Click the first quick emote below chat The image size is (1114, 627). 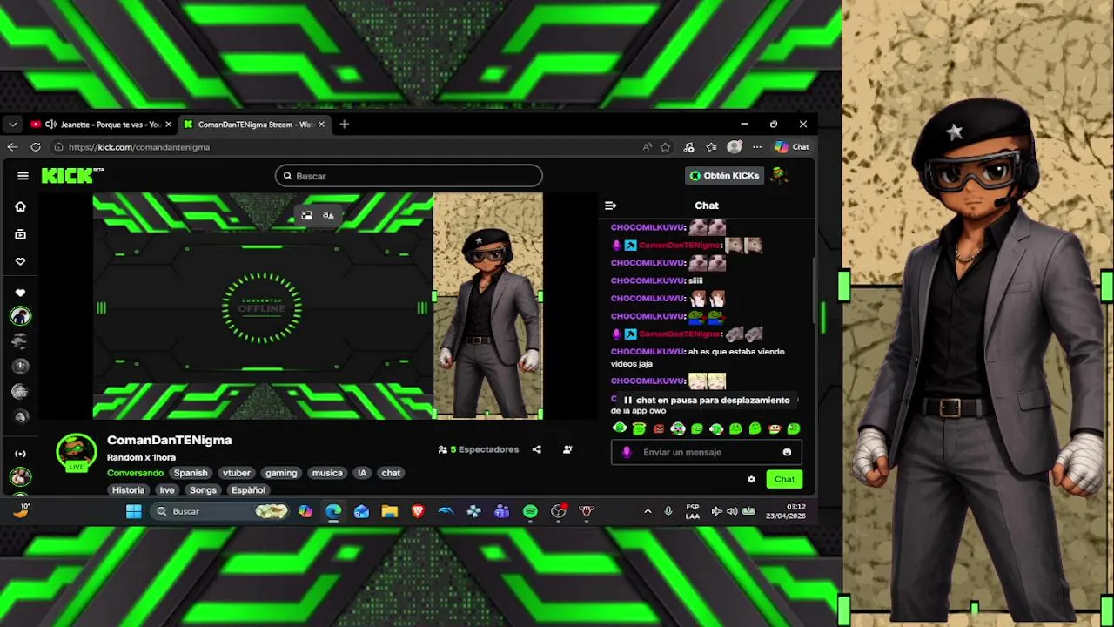click(x=620, y=428)
